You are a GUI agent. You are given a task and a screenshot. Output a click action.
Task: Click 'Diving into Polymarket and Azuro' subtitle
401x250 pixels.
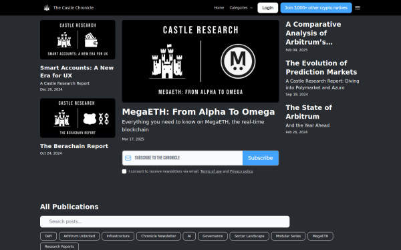322,85
